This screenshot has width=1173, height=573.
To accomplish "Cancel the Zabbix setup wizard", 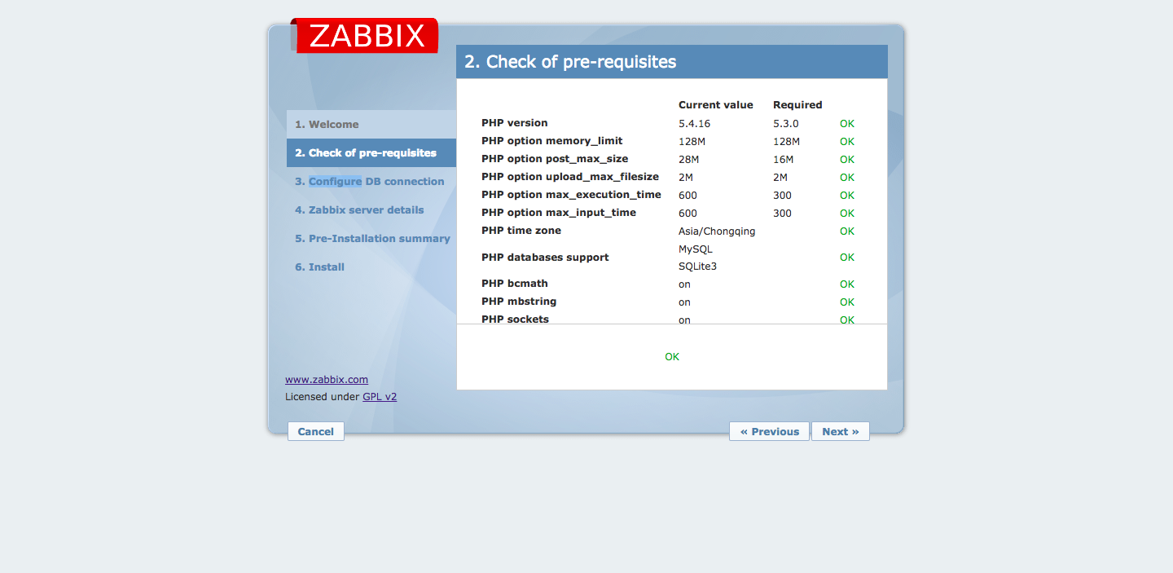I will tap(316, 431).
